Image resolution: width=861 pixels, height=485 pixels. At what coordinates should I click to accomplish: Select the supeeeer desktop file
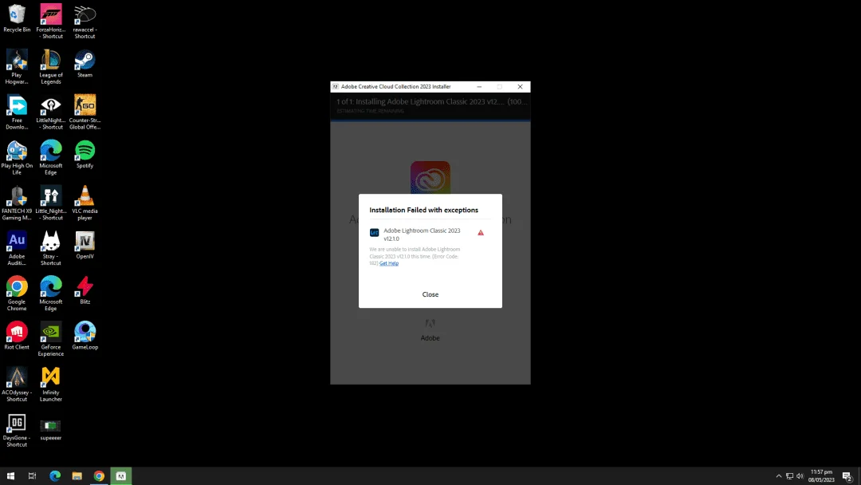(51, 428)
